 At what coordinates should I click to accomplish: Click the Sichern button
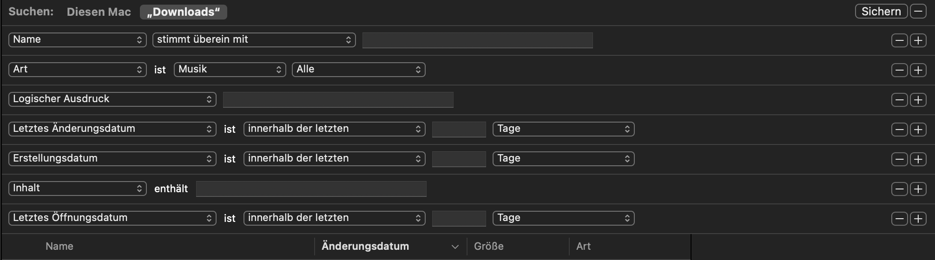tap(881, 12)
